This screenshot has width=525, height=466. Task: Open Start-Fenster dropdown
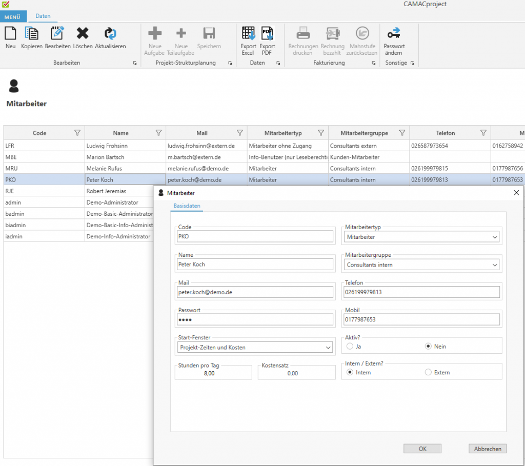255,348
